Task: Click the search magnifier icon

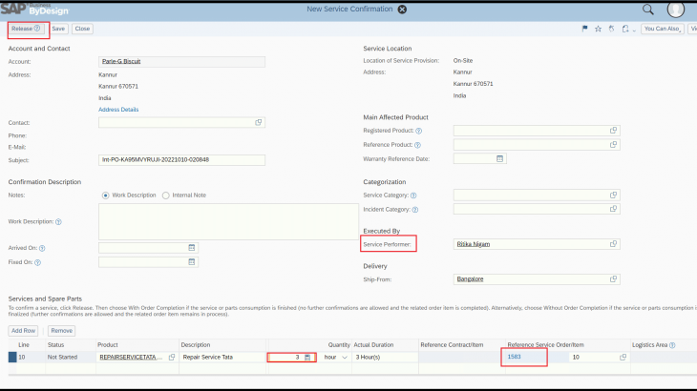Action: point(648,10)
